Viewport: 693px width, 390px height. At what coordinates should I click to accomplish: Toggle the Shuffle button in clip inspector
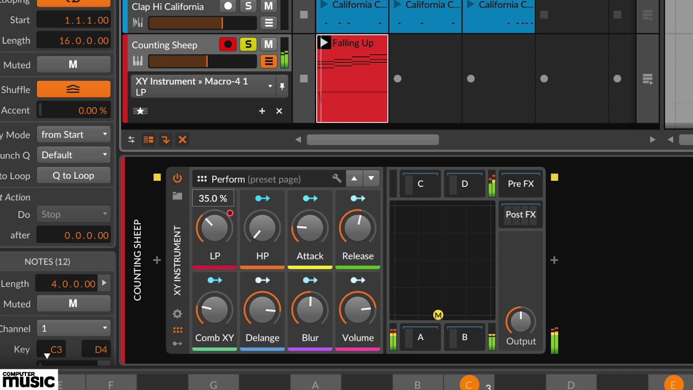(x=73, y=89)
